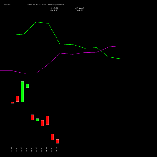
Task: Click the tiny red candle on 06 Jul
Action: click(x=12, y=103)
